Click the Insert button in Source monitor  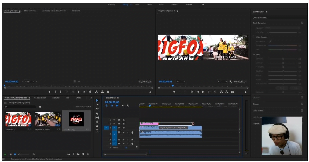96,92
